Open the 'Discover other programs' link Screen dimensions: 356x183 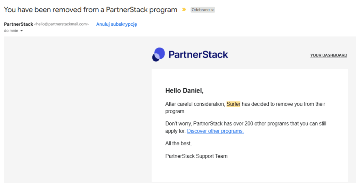click(x=215, y=131)
